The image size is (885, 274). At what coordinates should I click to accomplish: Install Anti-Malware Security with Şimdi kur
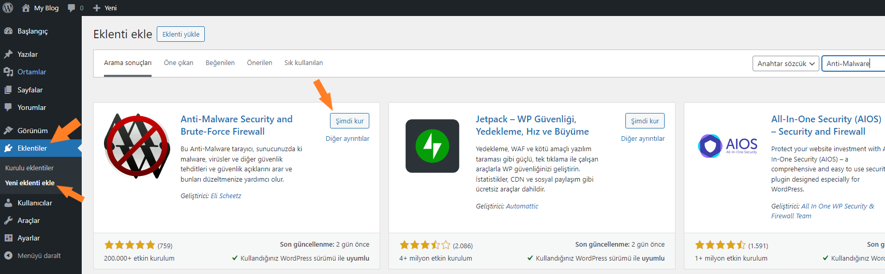350,121
